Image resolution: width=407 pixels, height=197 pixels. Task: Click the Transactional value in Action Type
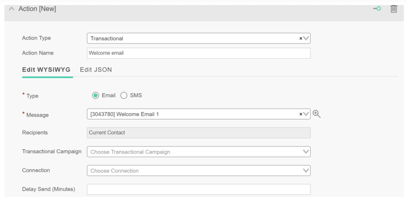coord(107,39)
